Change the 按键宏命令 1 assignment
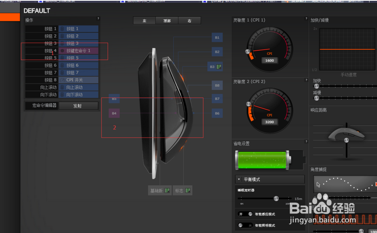This screenshot has height=233, width=377. [78, 51]
